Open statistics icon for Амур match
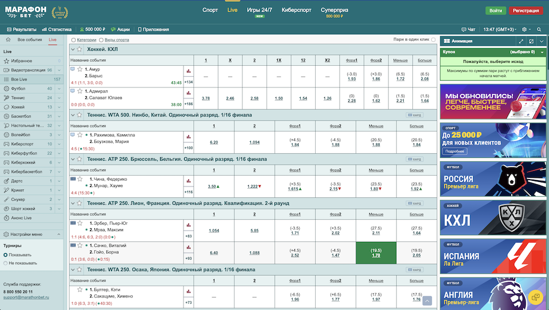The width and height of the screenshot is (549, 310). [188, 71]
